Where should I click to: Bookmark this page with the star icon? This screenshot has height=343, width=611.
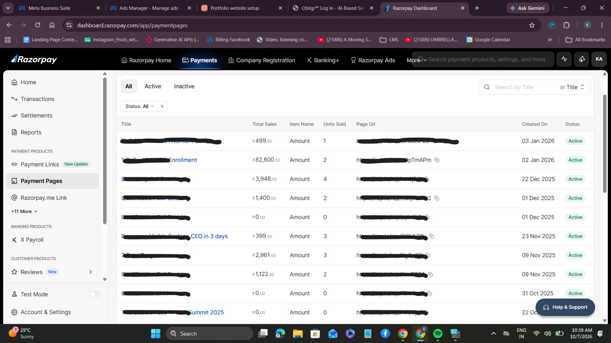(x=532, y=25)
